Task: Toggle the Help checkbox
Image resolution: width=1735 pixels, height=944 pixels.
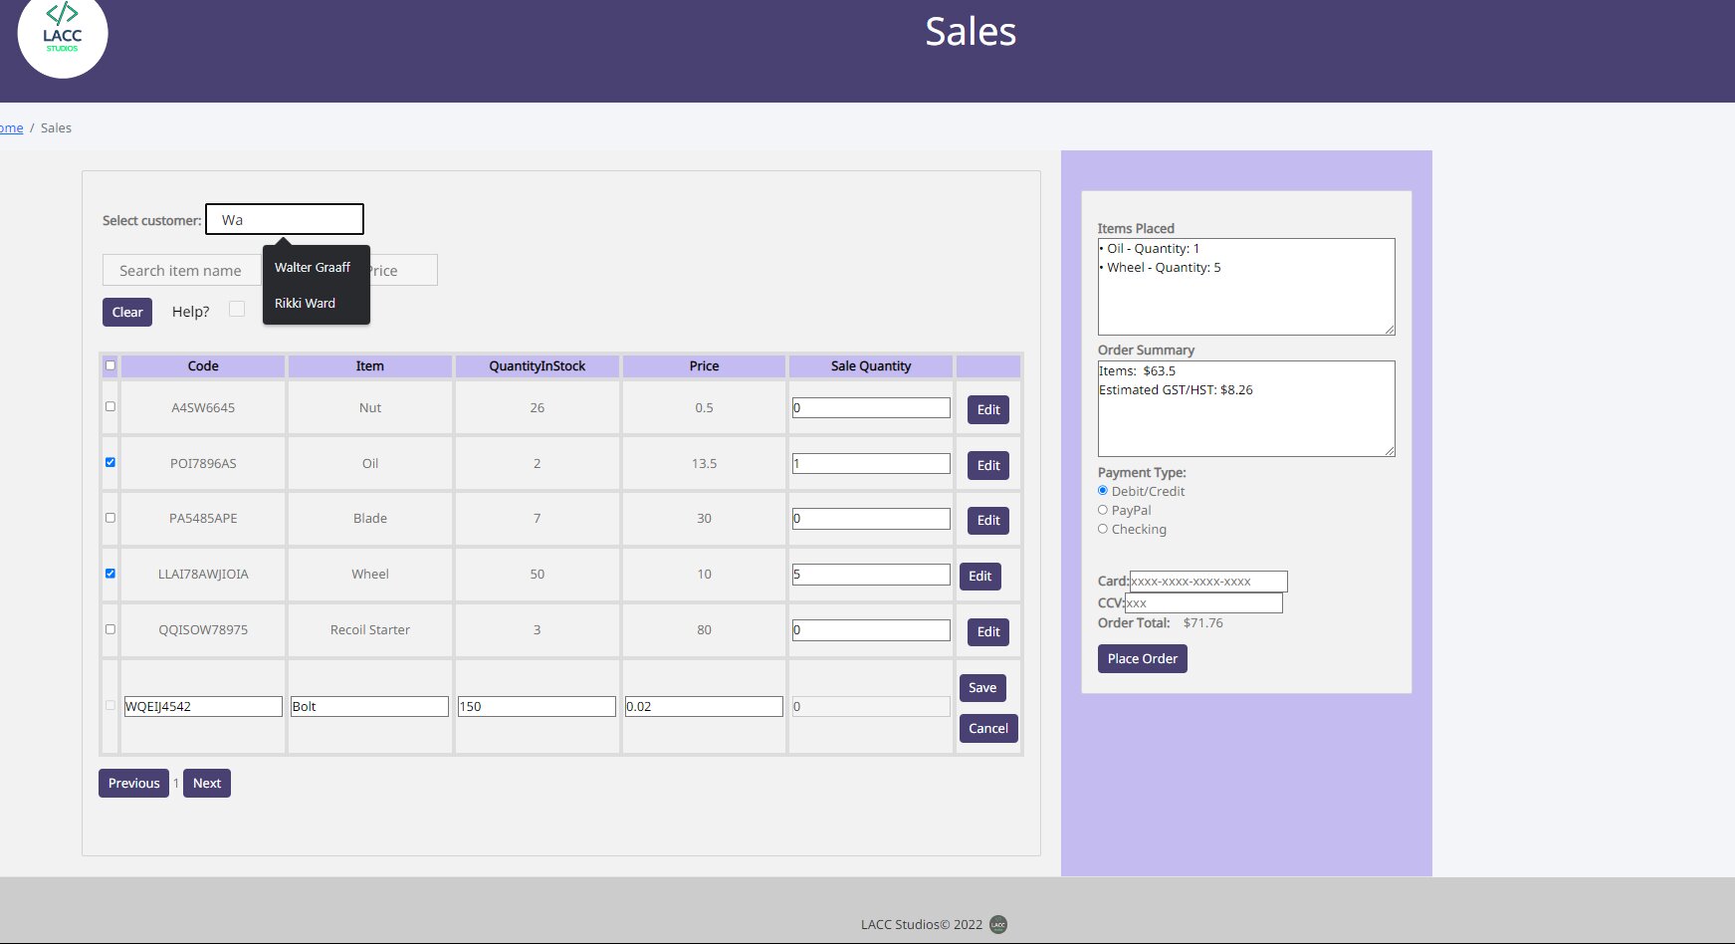Action: 237,309
